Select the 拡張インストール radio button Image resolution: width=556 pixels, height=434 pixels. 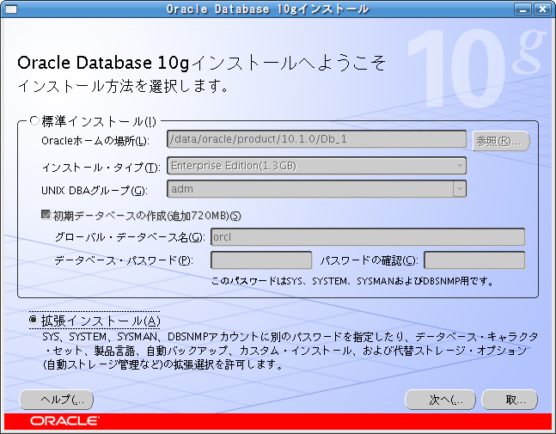point(34,321)
